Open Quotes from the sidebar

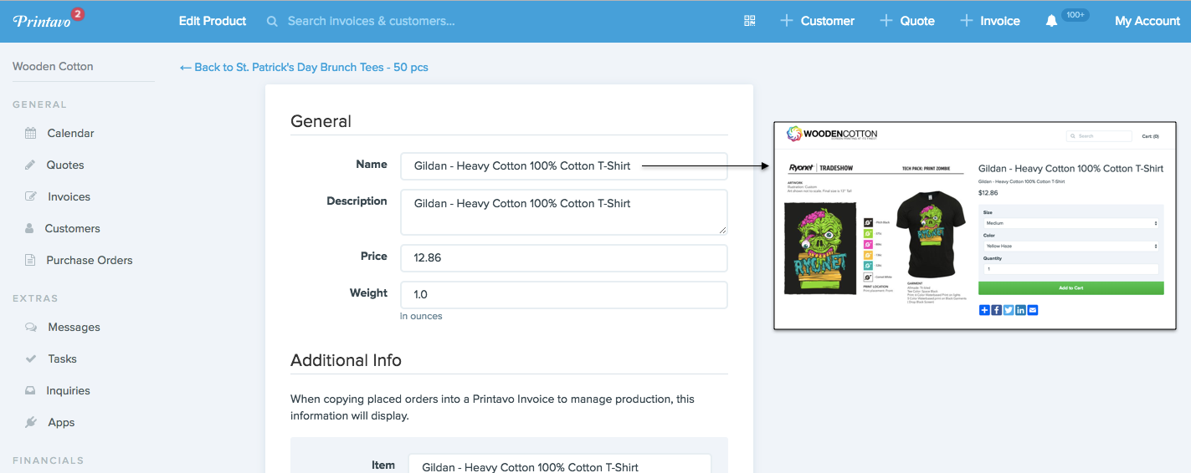(65, 165)
